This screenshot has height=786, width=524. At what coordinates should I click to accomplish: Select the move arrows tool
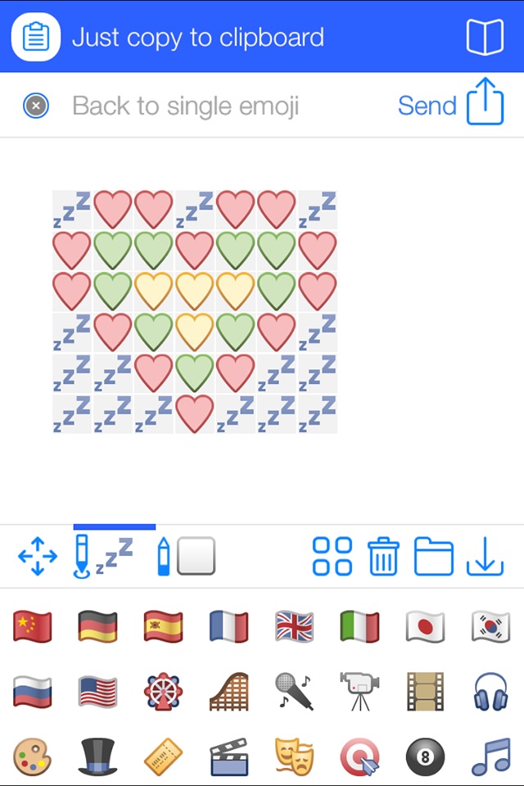(38, 556)
